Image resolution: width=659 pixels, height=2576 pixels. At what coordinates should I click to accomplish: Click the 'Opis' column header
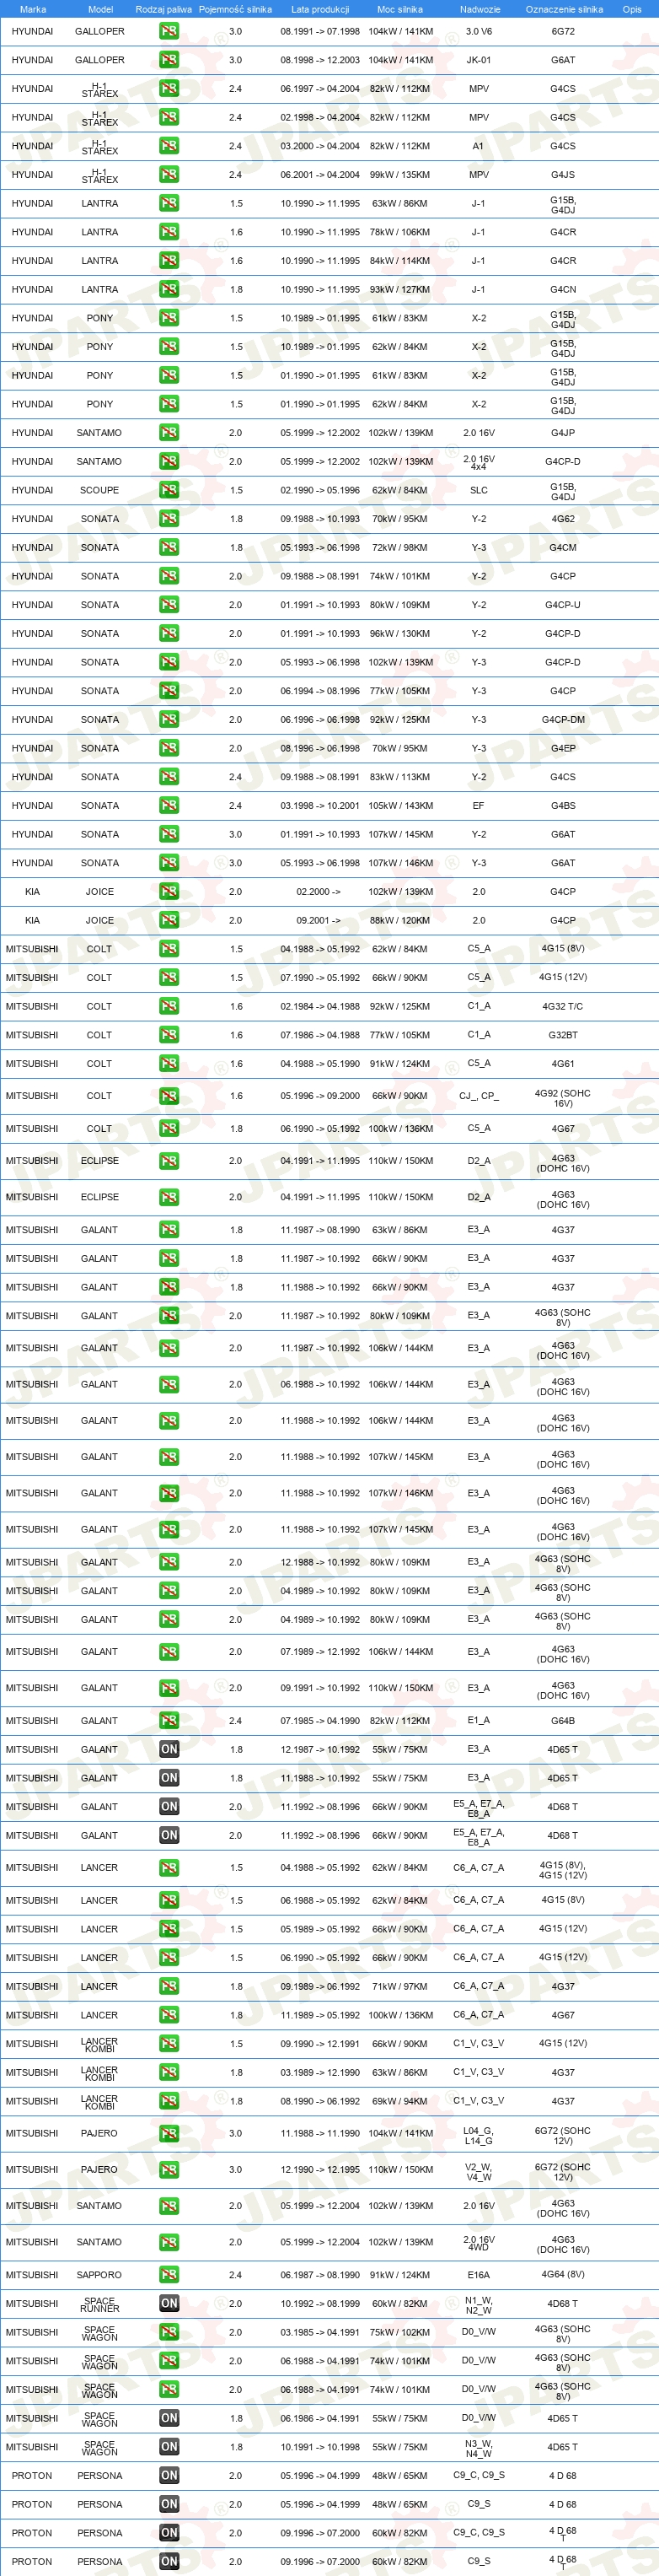(632, 9)
